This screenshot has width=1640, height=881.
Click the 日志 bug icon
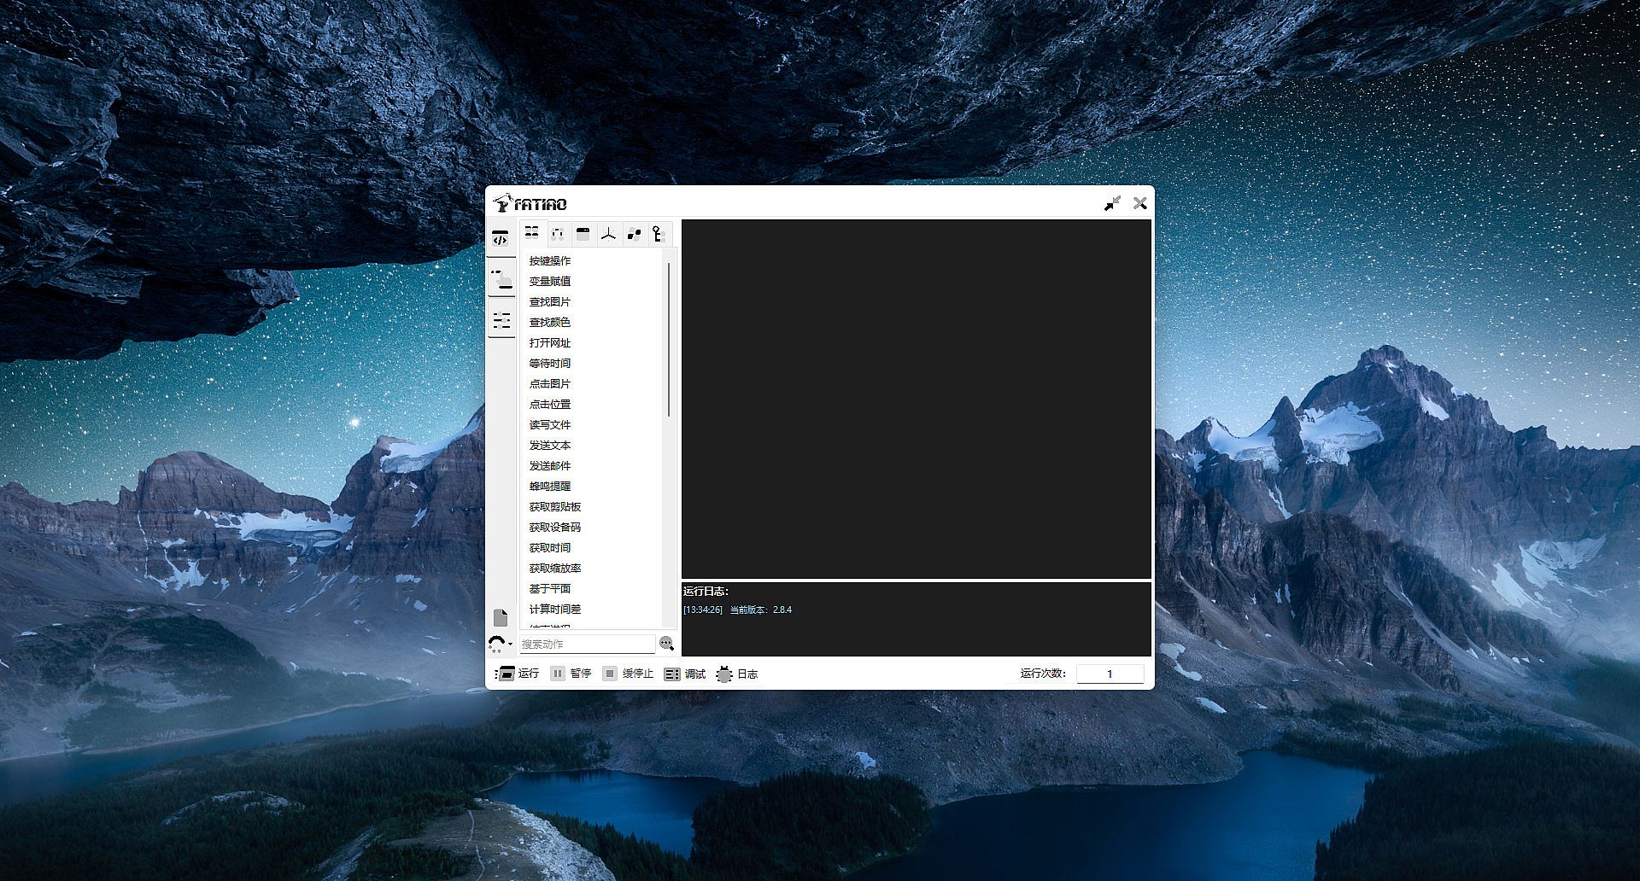tap(736, 674)
